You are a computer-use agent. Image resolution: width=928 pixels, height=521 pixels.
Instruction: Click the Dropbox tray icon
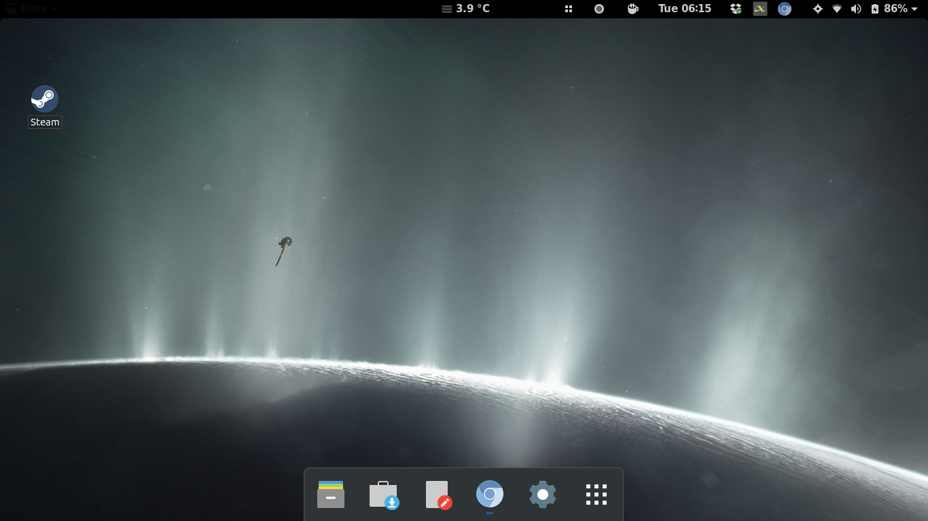point(736,9)
